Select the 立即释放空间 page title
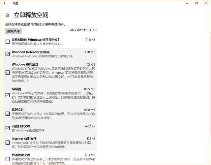 click(x=31, y=15)
